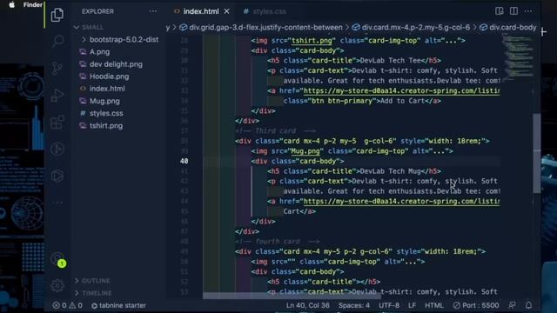
Task: Open the href URL on line 44
Action: point(401,202)
